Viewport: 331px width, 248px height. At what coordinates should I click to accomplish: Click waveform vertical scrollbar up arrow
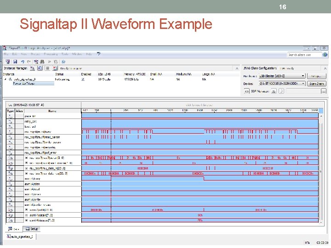coord(321,116)
